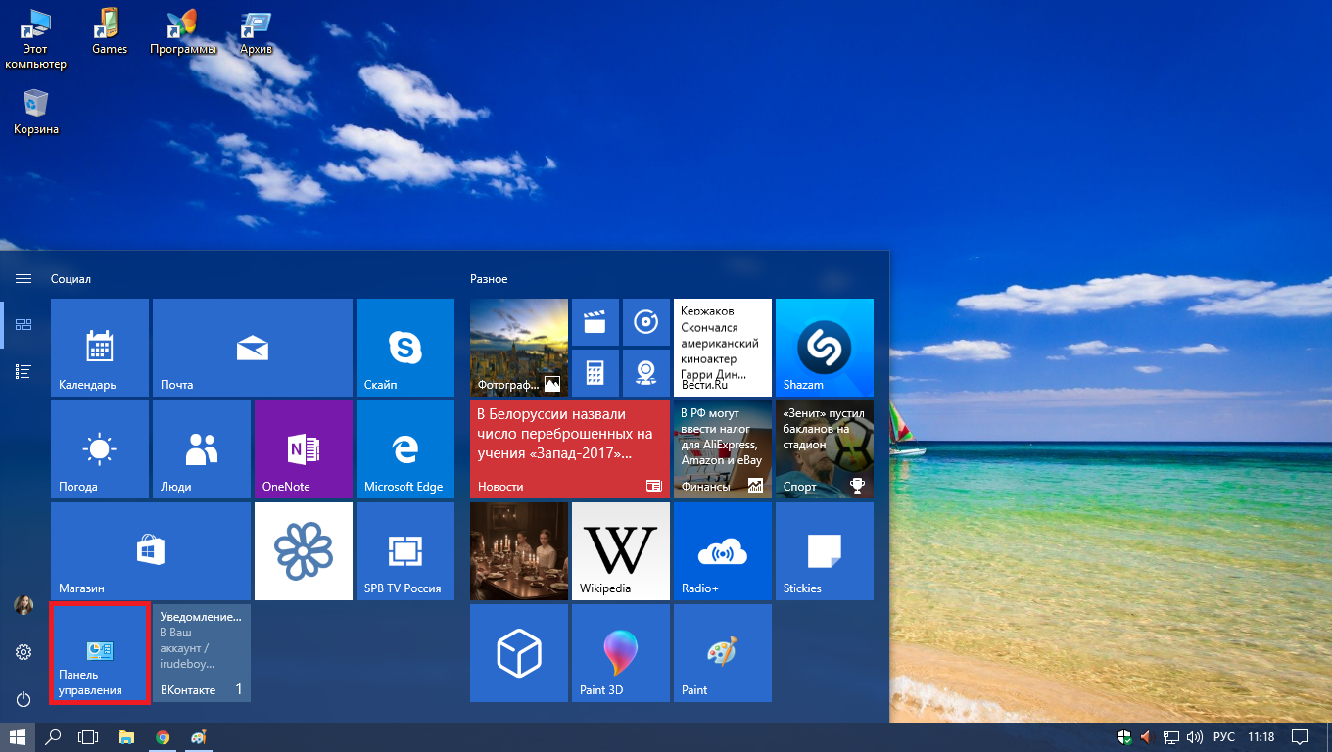Image resolution: width=1332 pixels, height=752 pixels.
Task: Select the Программы desktop shortcut
Action: pyautogui.click(x=183, y=31)
